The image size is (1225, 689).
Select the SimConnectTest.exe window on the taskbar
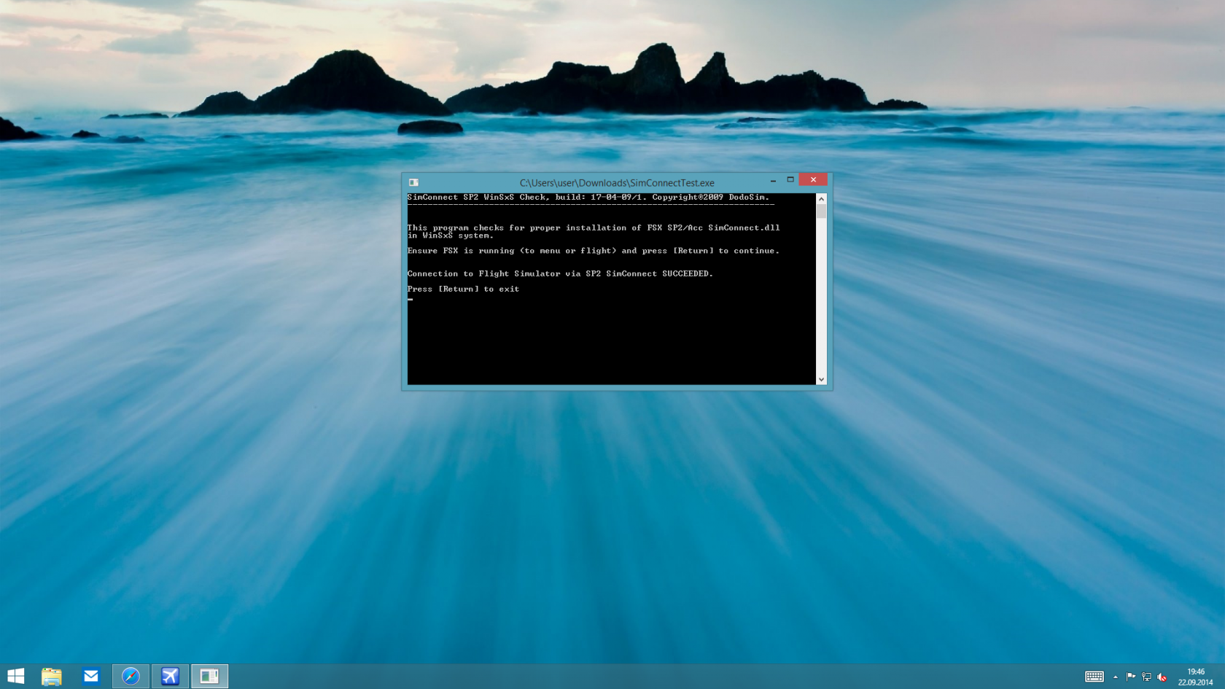[210, 676]
